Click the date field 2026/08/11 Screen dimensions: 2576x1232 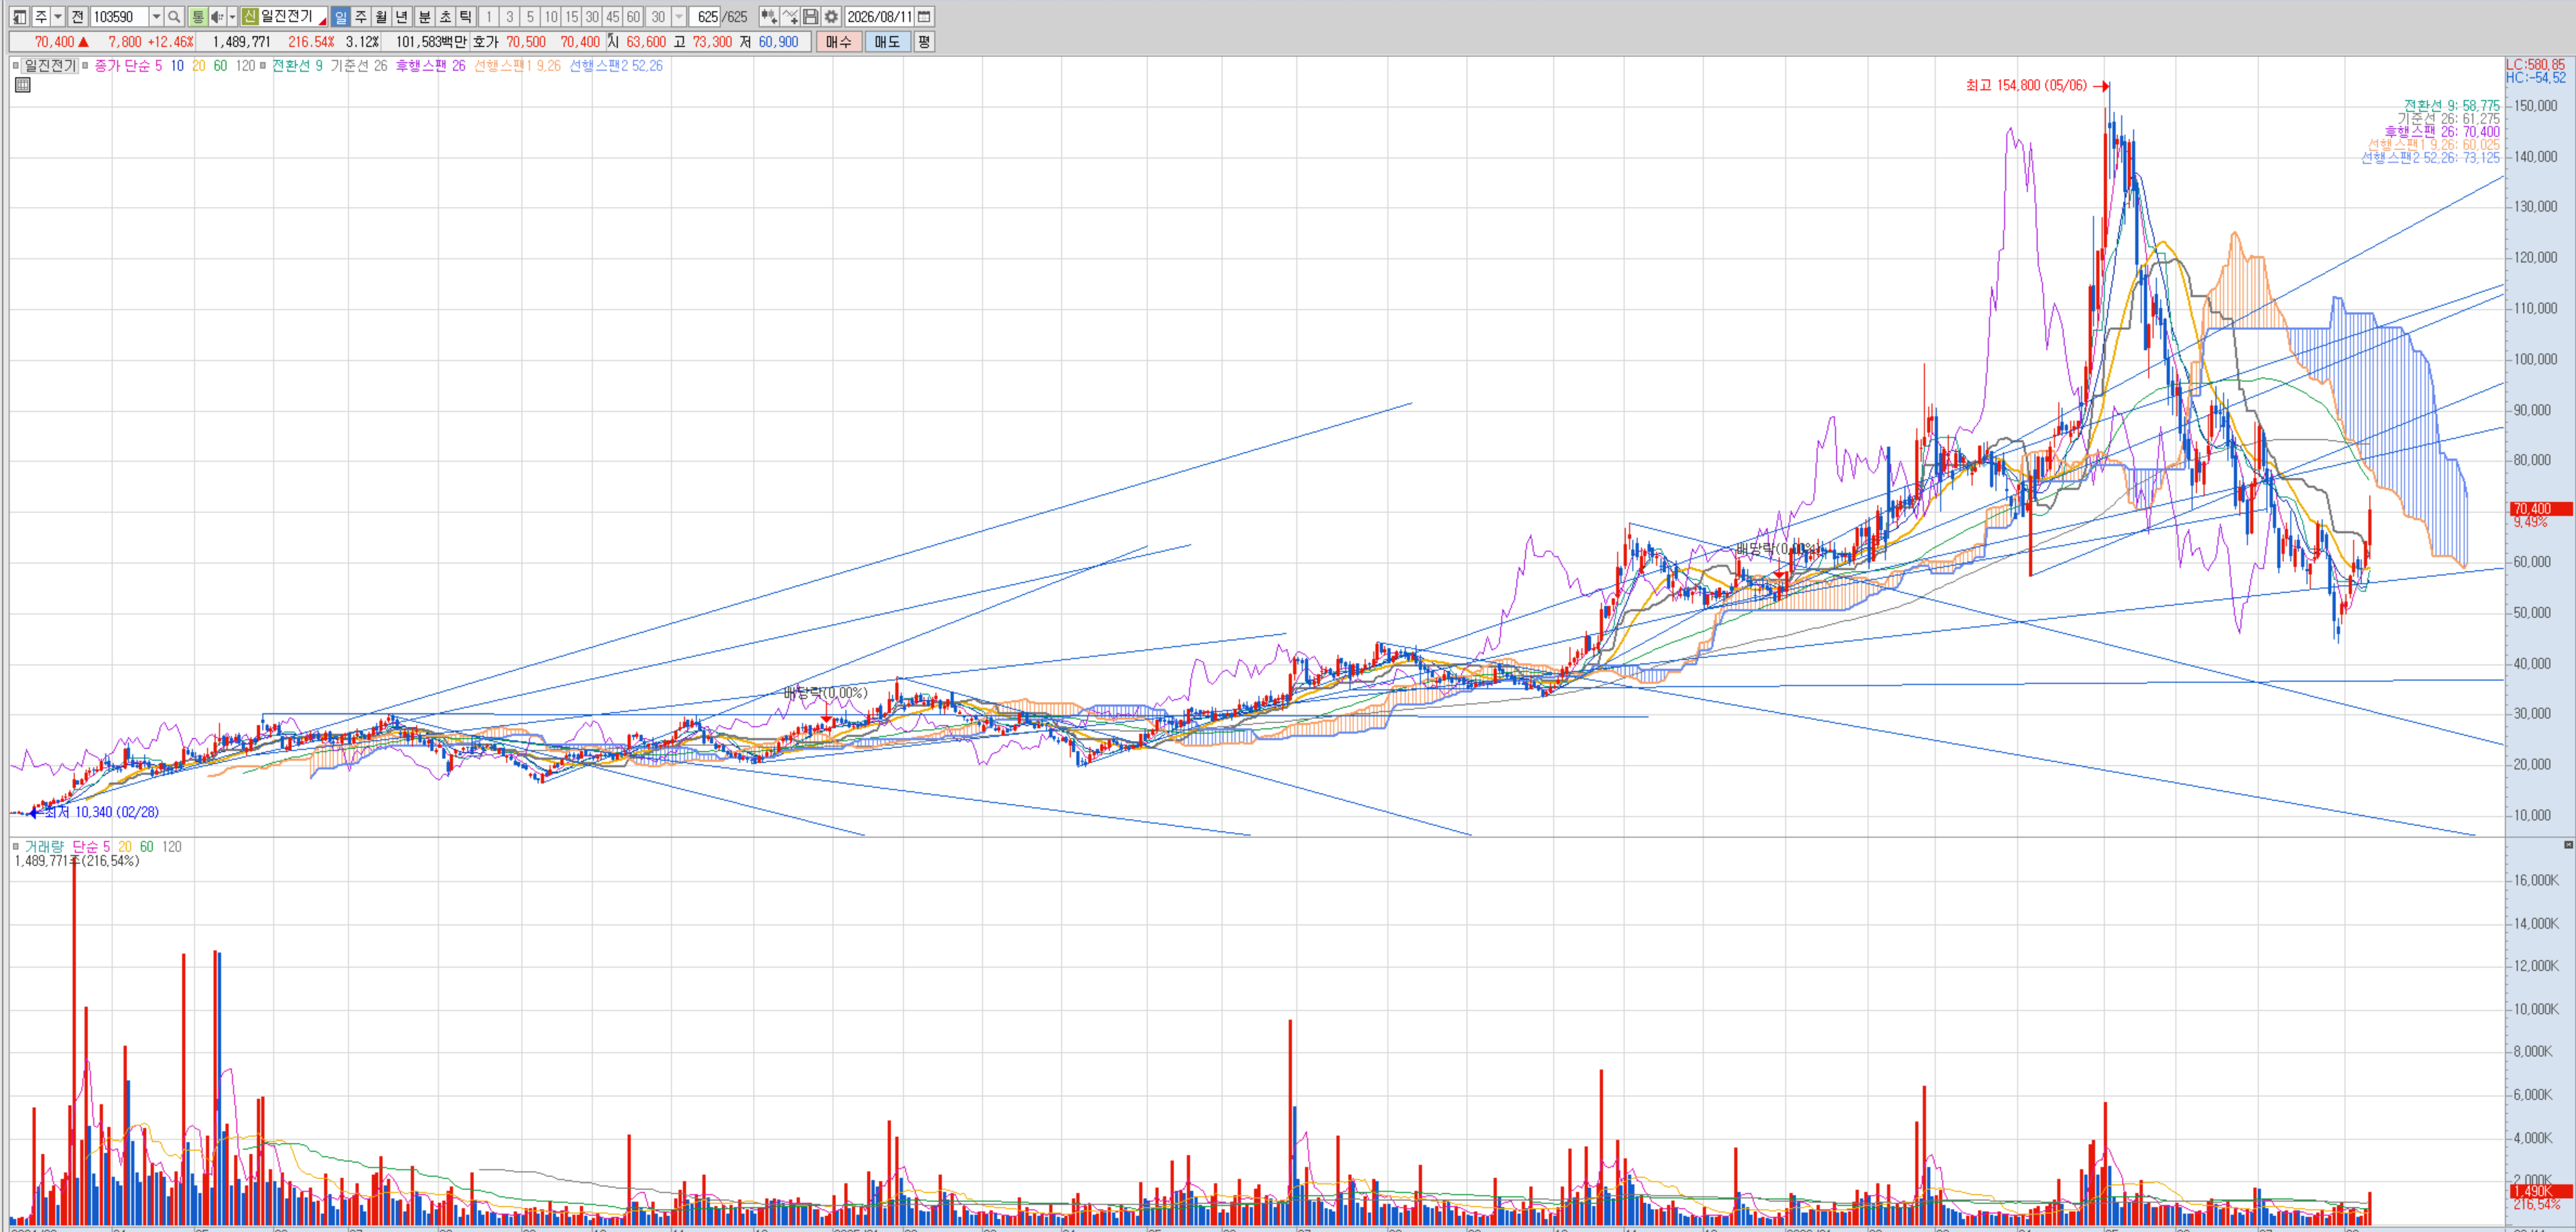pyautogui.click(x=880, y=16)
